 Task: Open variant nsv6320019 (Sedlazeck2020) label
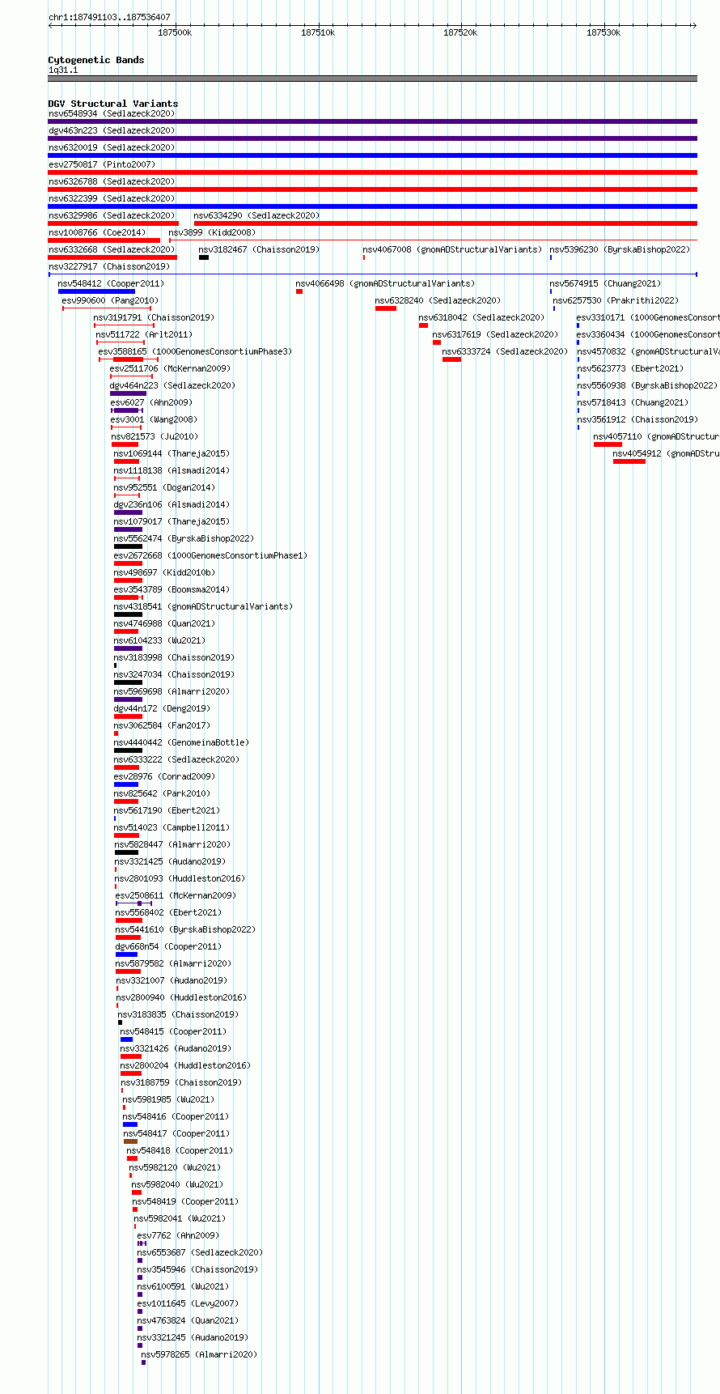(112, 147)
